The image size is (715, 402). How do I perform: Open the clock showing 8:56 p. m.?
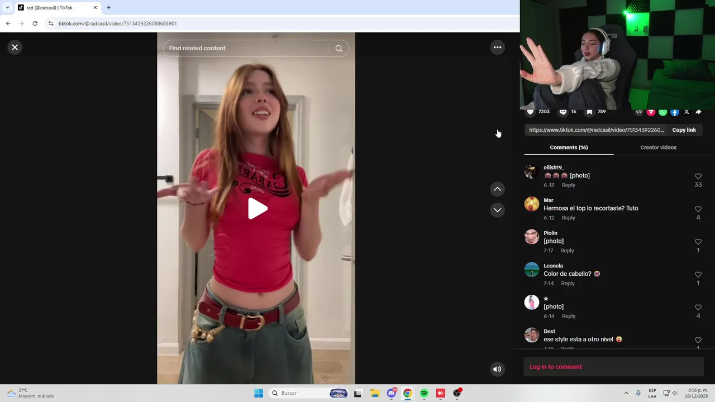698,393
